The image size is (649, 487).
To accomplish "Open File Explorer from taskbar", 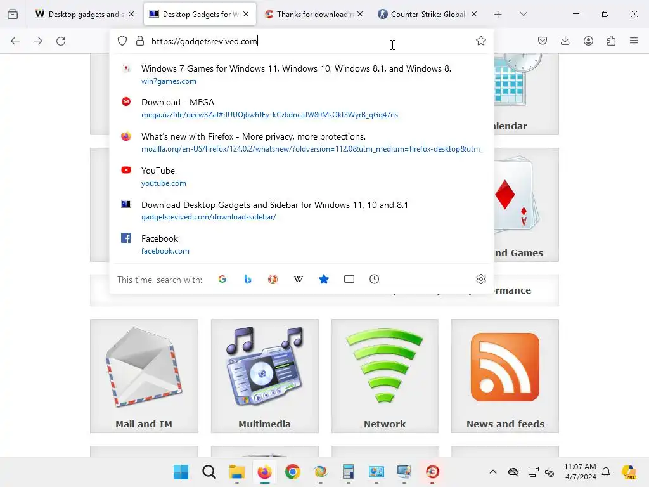I will 237,472.
